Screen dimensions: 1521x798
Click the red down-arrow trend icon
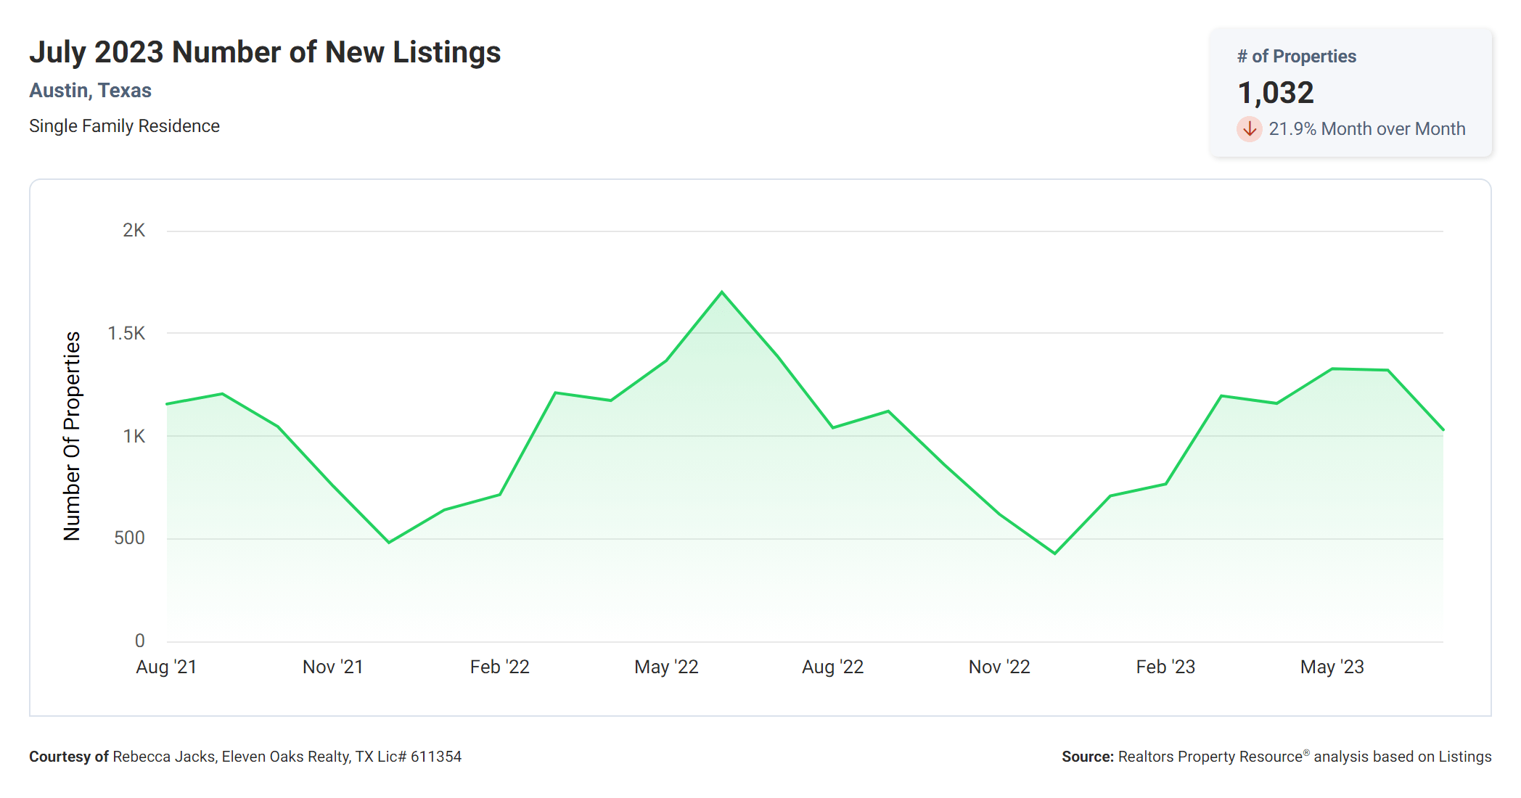click(1249, 129)
